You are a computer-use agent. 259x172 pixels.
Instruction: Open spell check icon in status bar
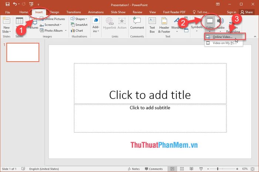click(23, 169)
